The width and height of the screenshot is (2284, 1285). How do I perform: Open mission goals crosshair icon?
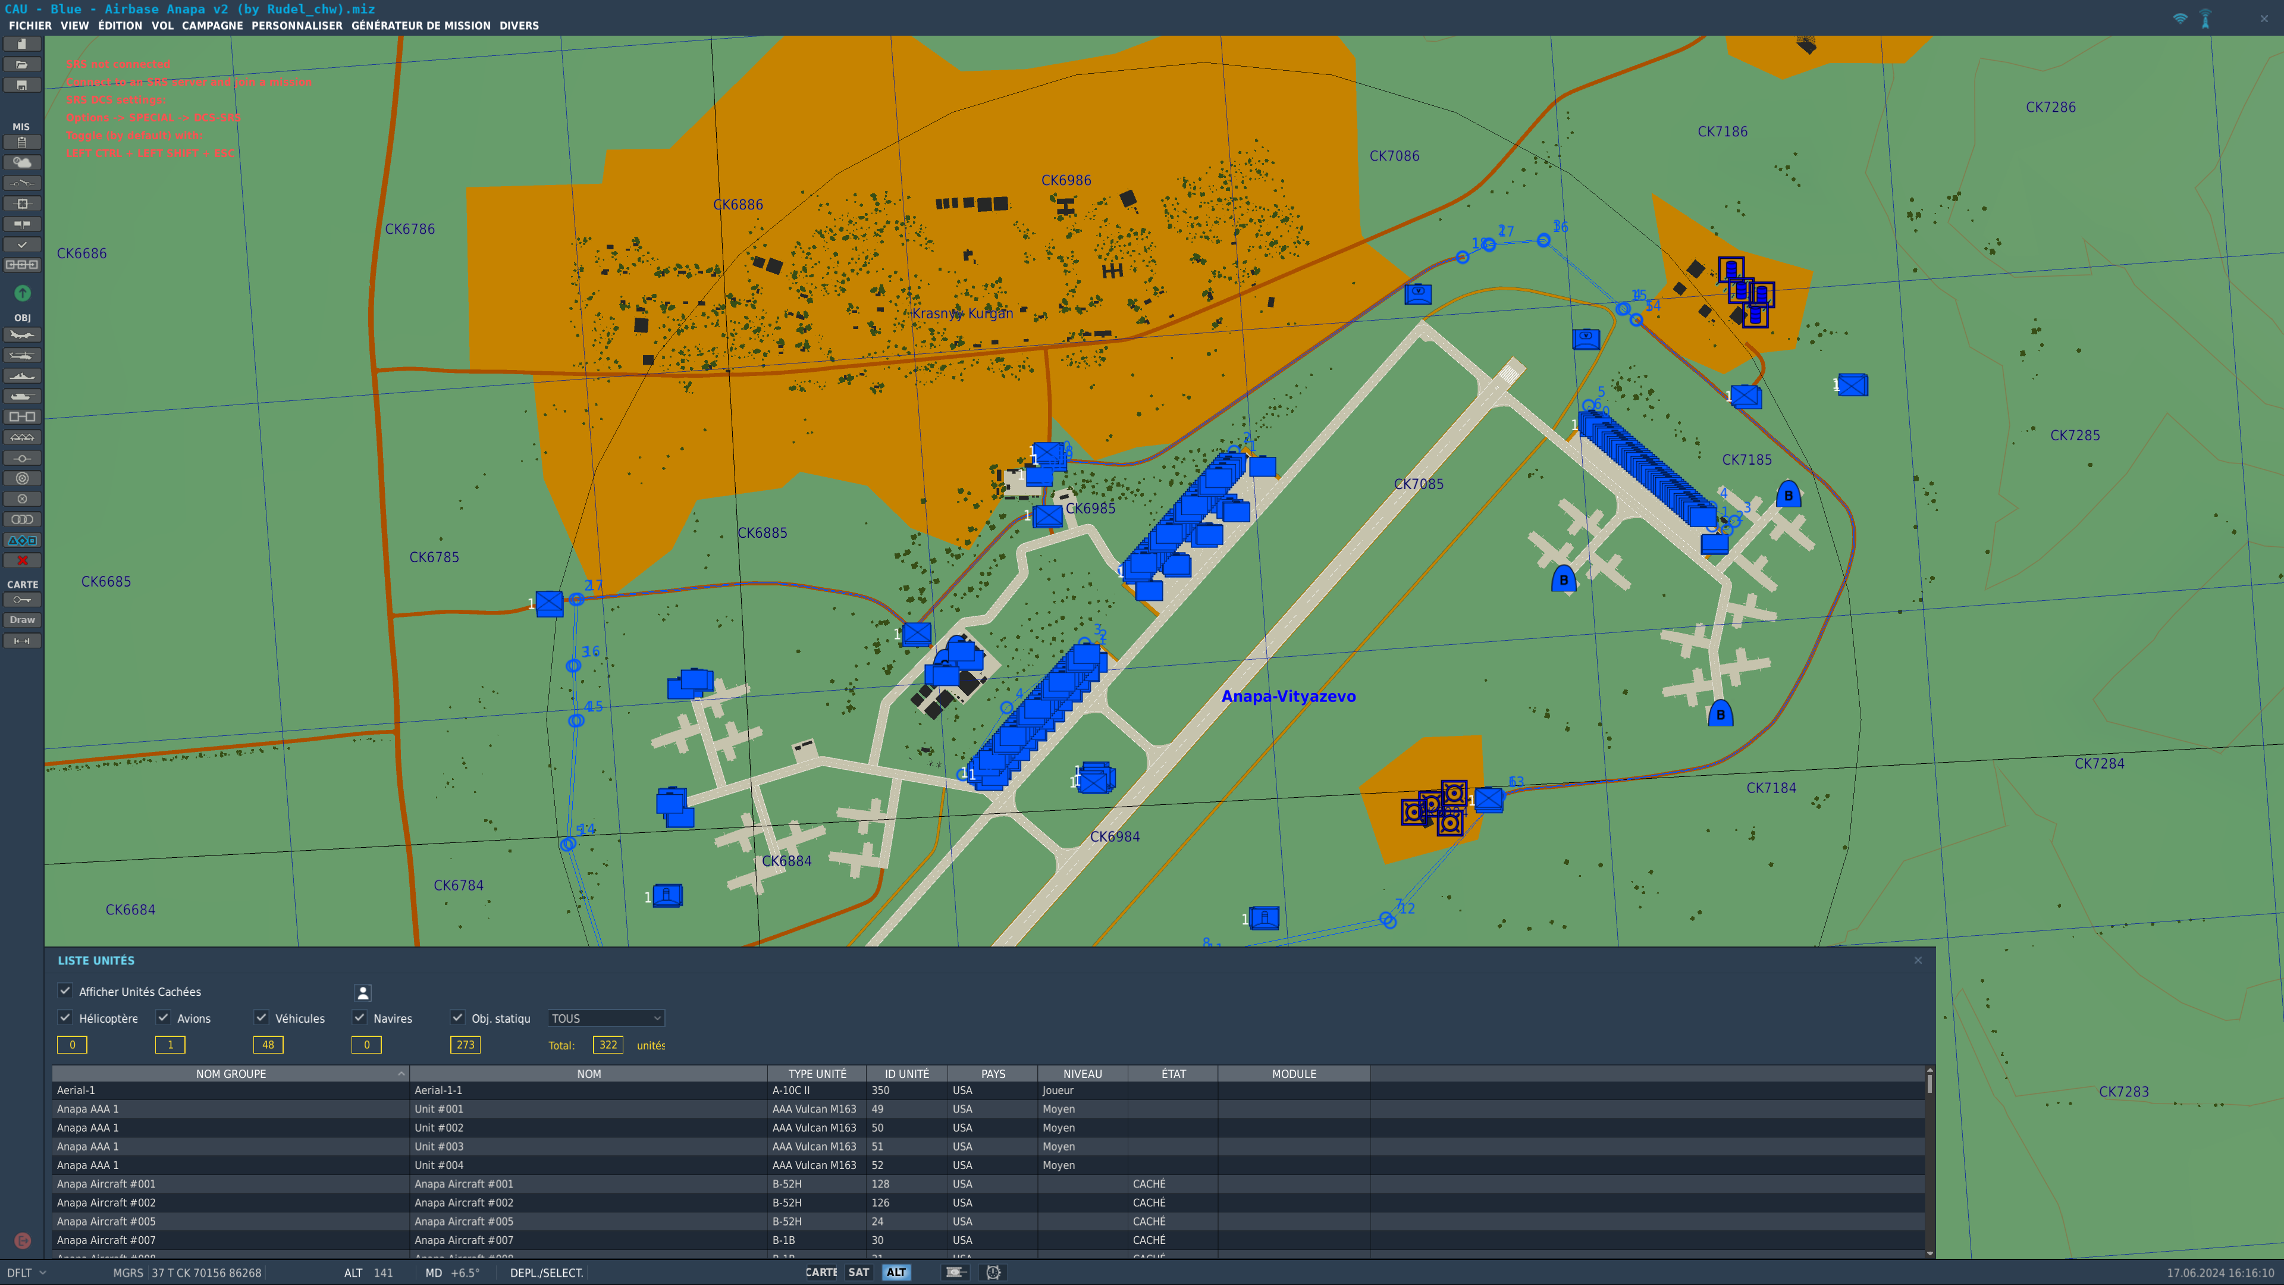(22, 203)
